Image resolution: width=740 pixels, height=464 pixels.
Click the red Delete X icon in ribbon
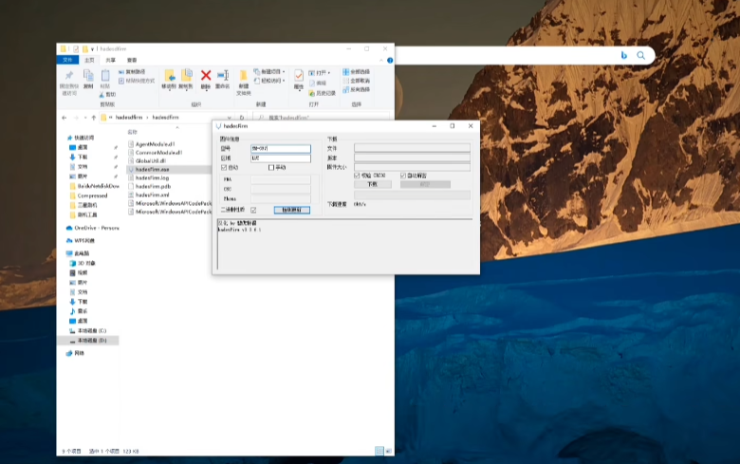coord(206,76)
